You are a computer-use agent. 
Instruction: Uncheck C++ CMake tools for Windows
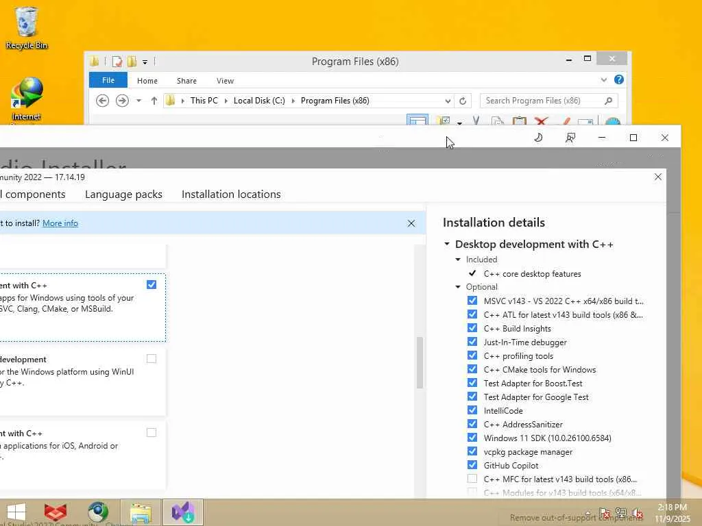(472, 369)
